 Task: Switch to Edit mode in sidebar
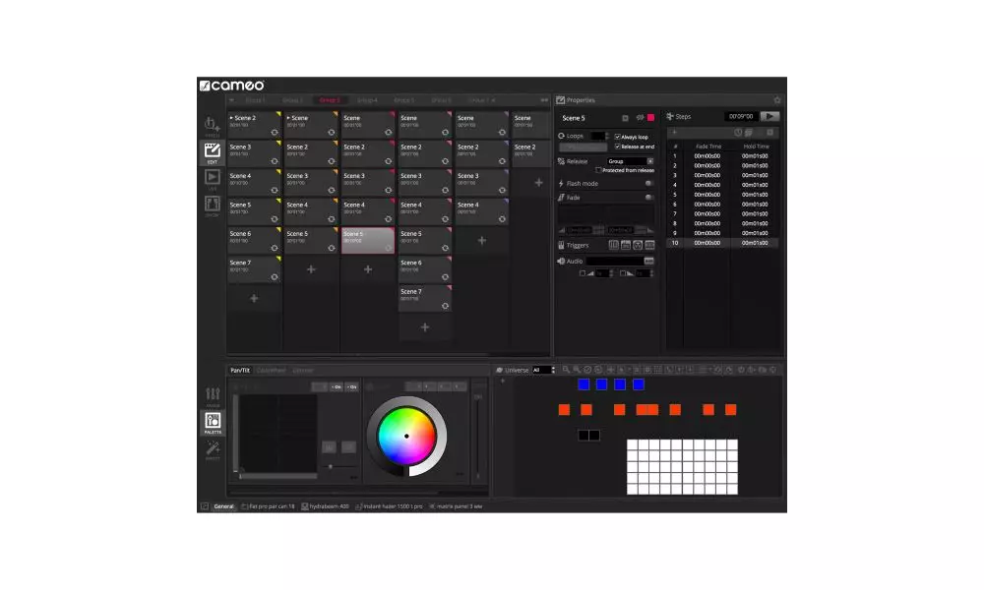coord(213,152)
